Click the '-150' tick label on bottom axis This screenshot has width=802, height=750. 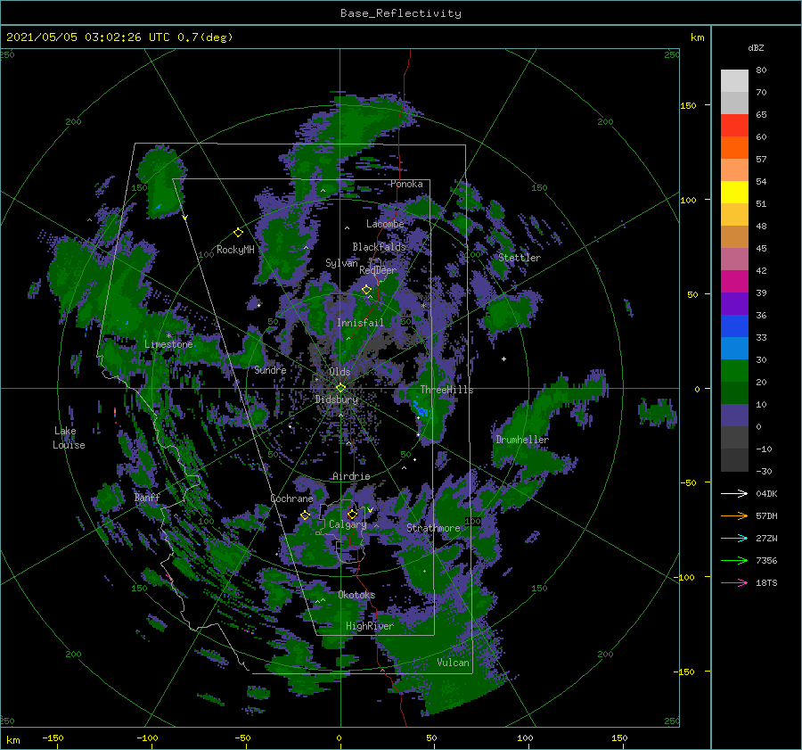pos(53,738)
